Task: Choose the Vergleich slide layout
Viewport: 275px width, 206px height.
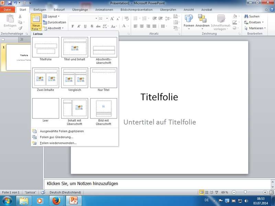Action: tap(75, 78)
